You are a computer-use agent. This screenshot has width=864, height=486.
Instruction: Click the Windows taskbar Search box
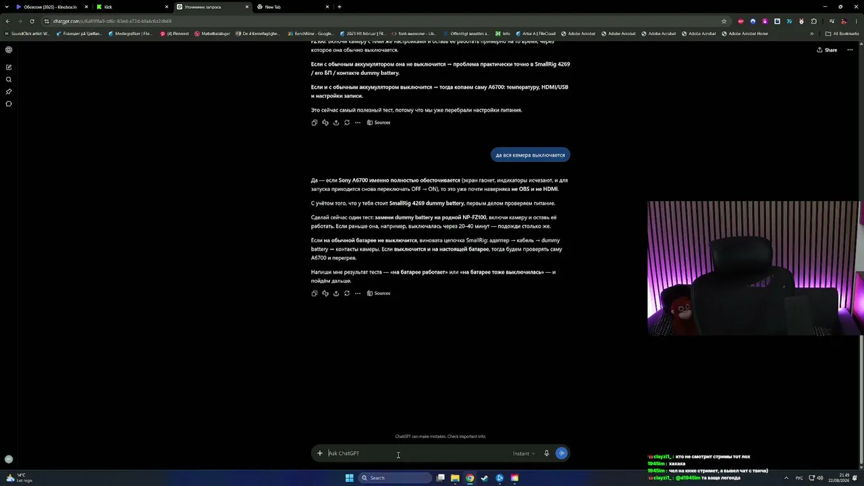[395, 478]
